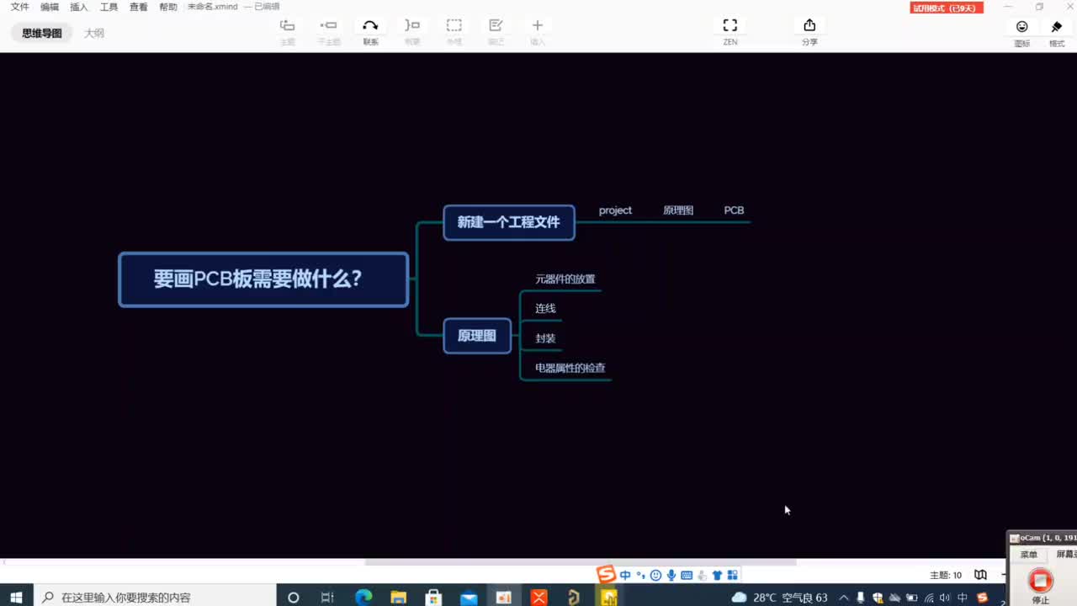Toggle Sogou Chinese/English 中 mode
Viewport: 1077px width, 606px height.
[x=625, y=576]
